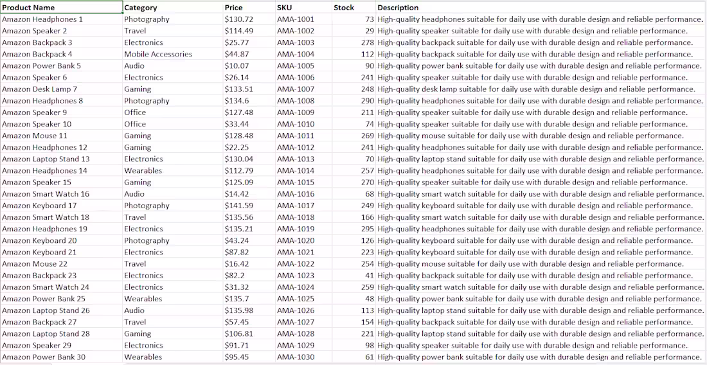
Task: Click Description cell of Amazon Power Bank 25
Action: coord(541,299)
